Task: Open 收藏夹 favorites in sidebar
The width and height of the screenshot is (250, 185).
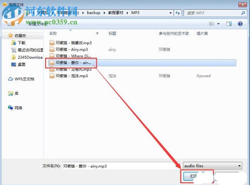Action: 20,36
